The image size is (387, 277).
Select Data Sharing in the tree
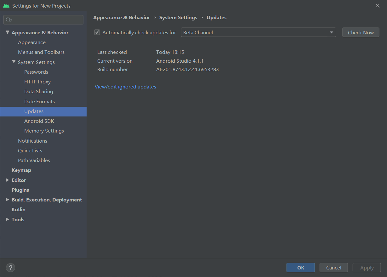(x=39, y=91)
